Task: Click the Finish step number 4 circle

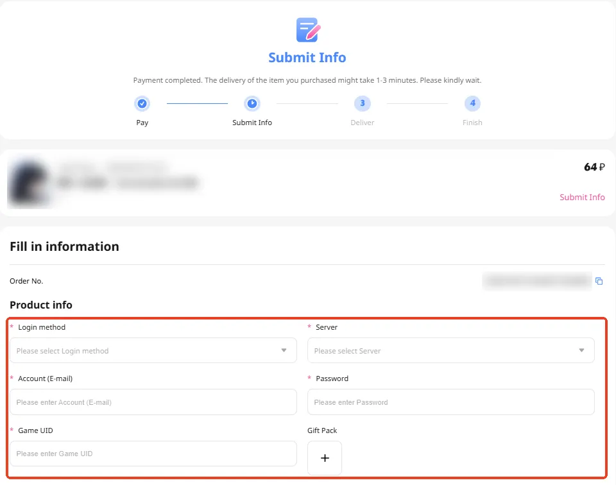Action: [x=472, y=104]
